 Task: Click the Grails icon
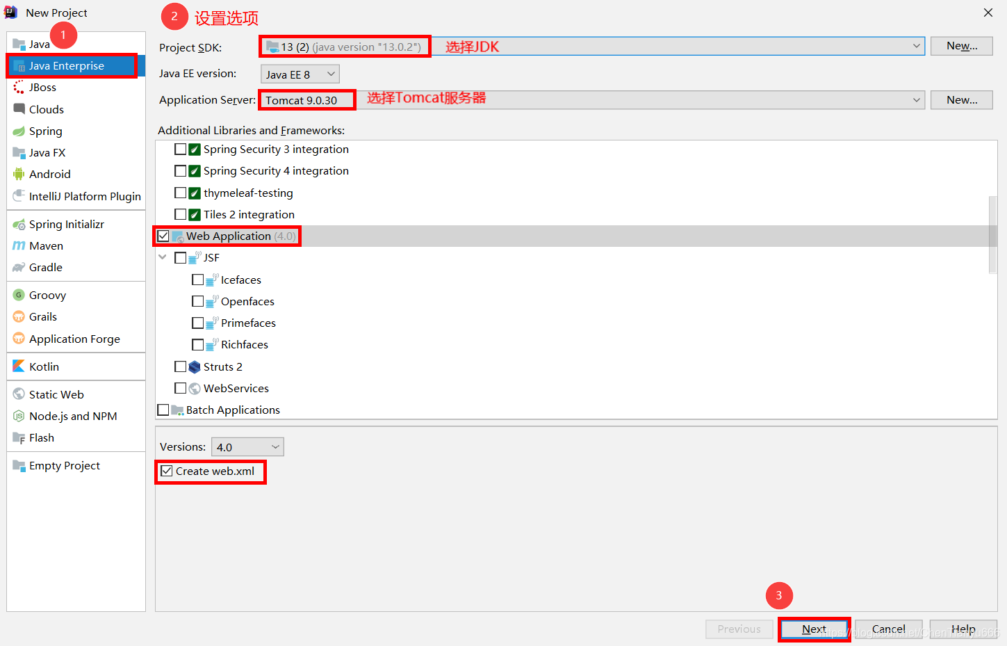19,317
